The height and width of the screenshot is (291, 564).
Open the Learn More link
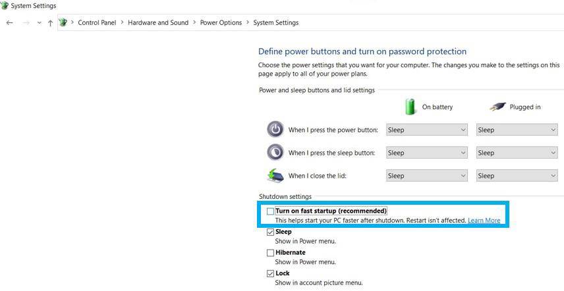484,221
